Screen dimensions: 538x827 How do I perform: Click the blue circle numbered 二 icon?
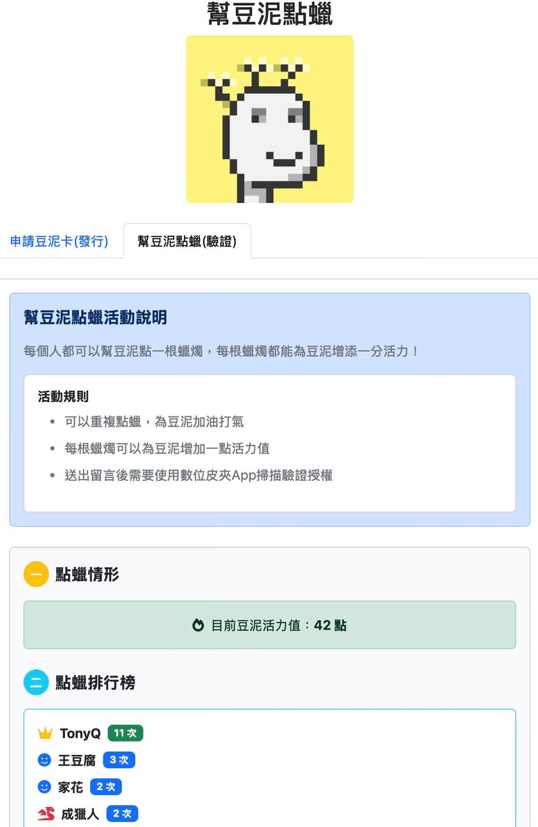click(36, 682)
